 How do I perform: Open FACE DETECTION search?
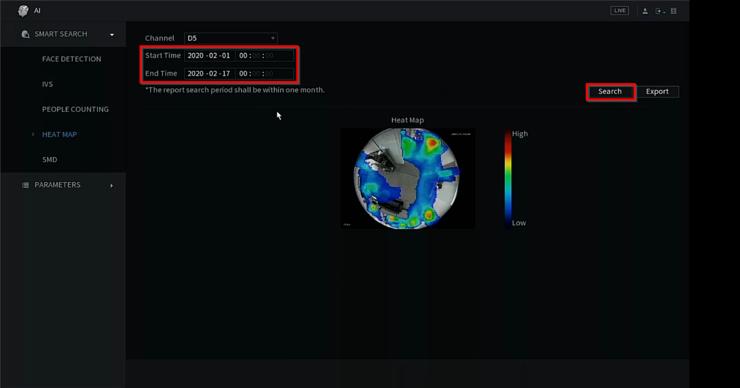pos(72,59)
